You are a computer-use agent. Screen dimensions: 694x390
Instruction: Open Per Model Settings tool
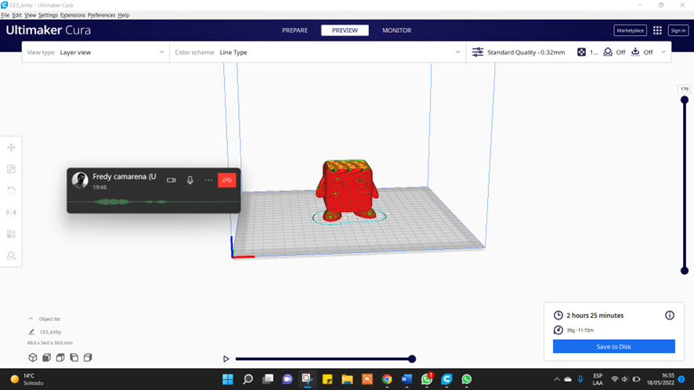click(x=11, y=234)
